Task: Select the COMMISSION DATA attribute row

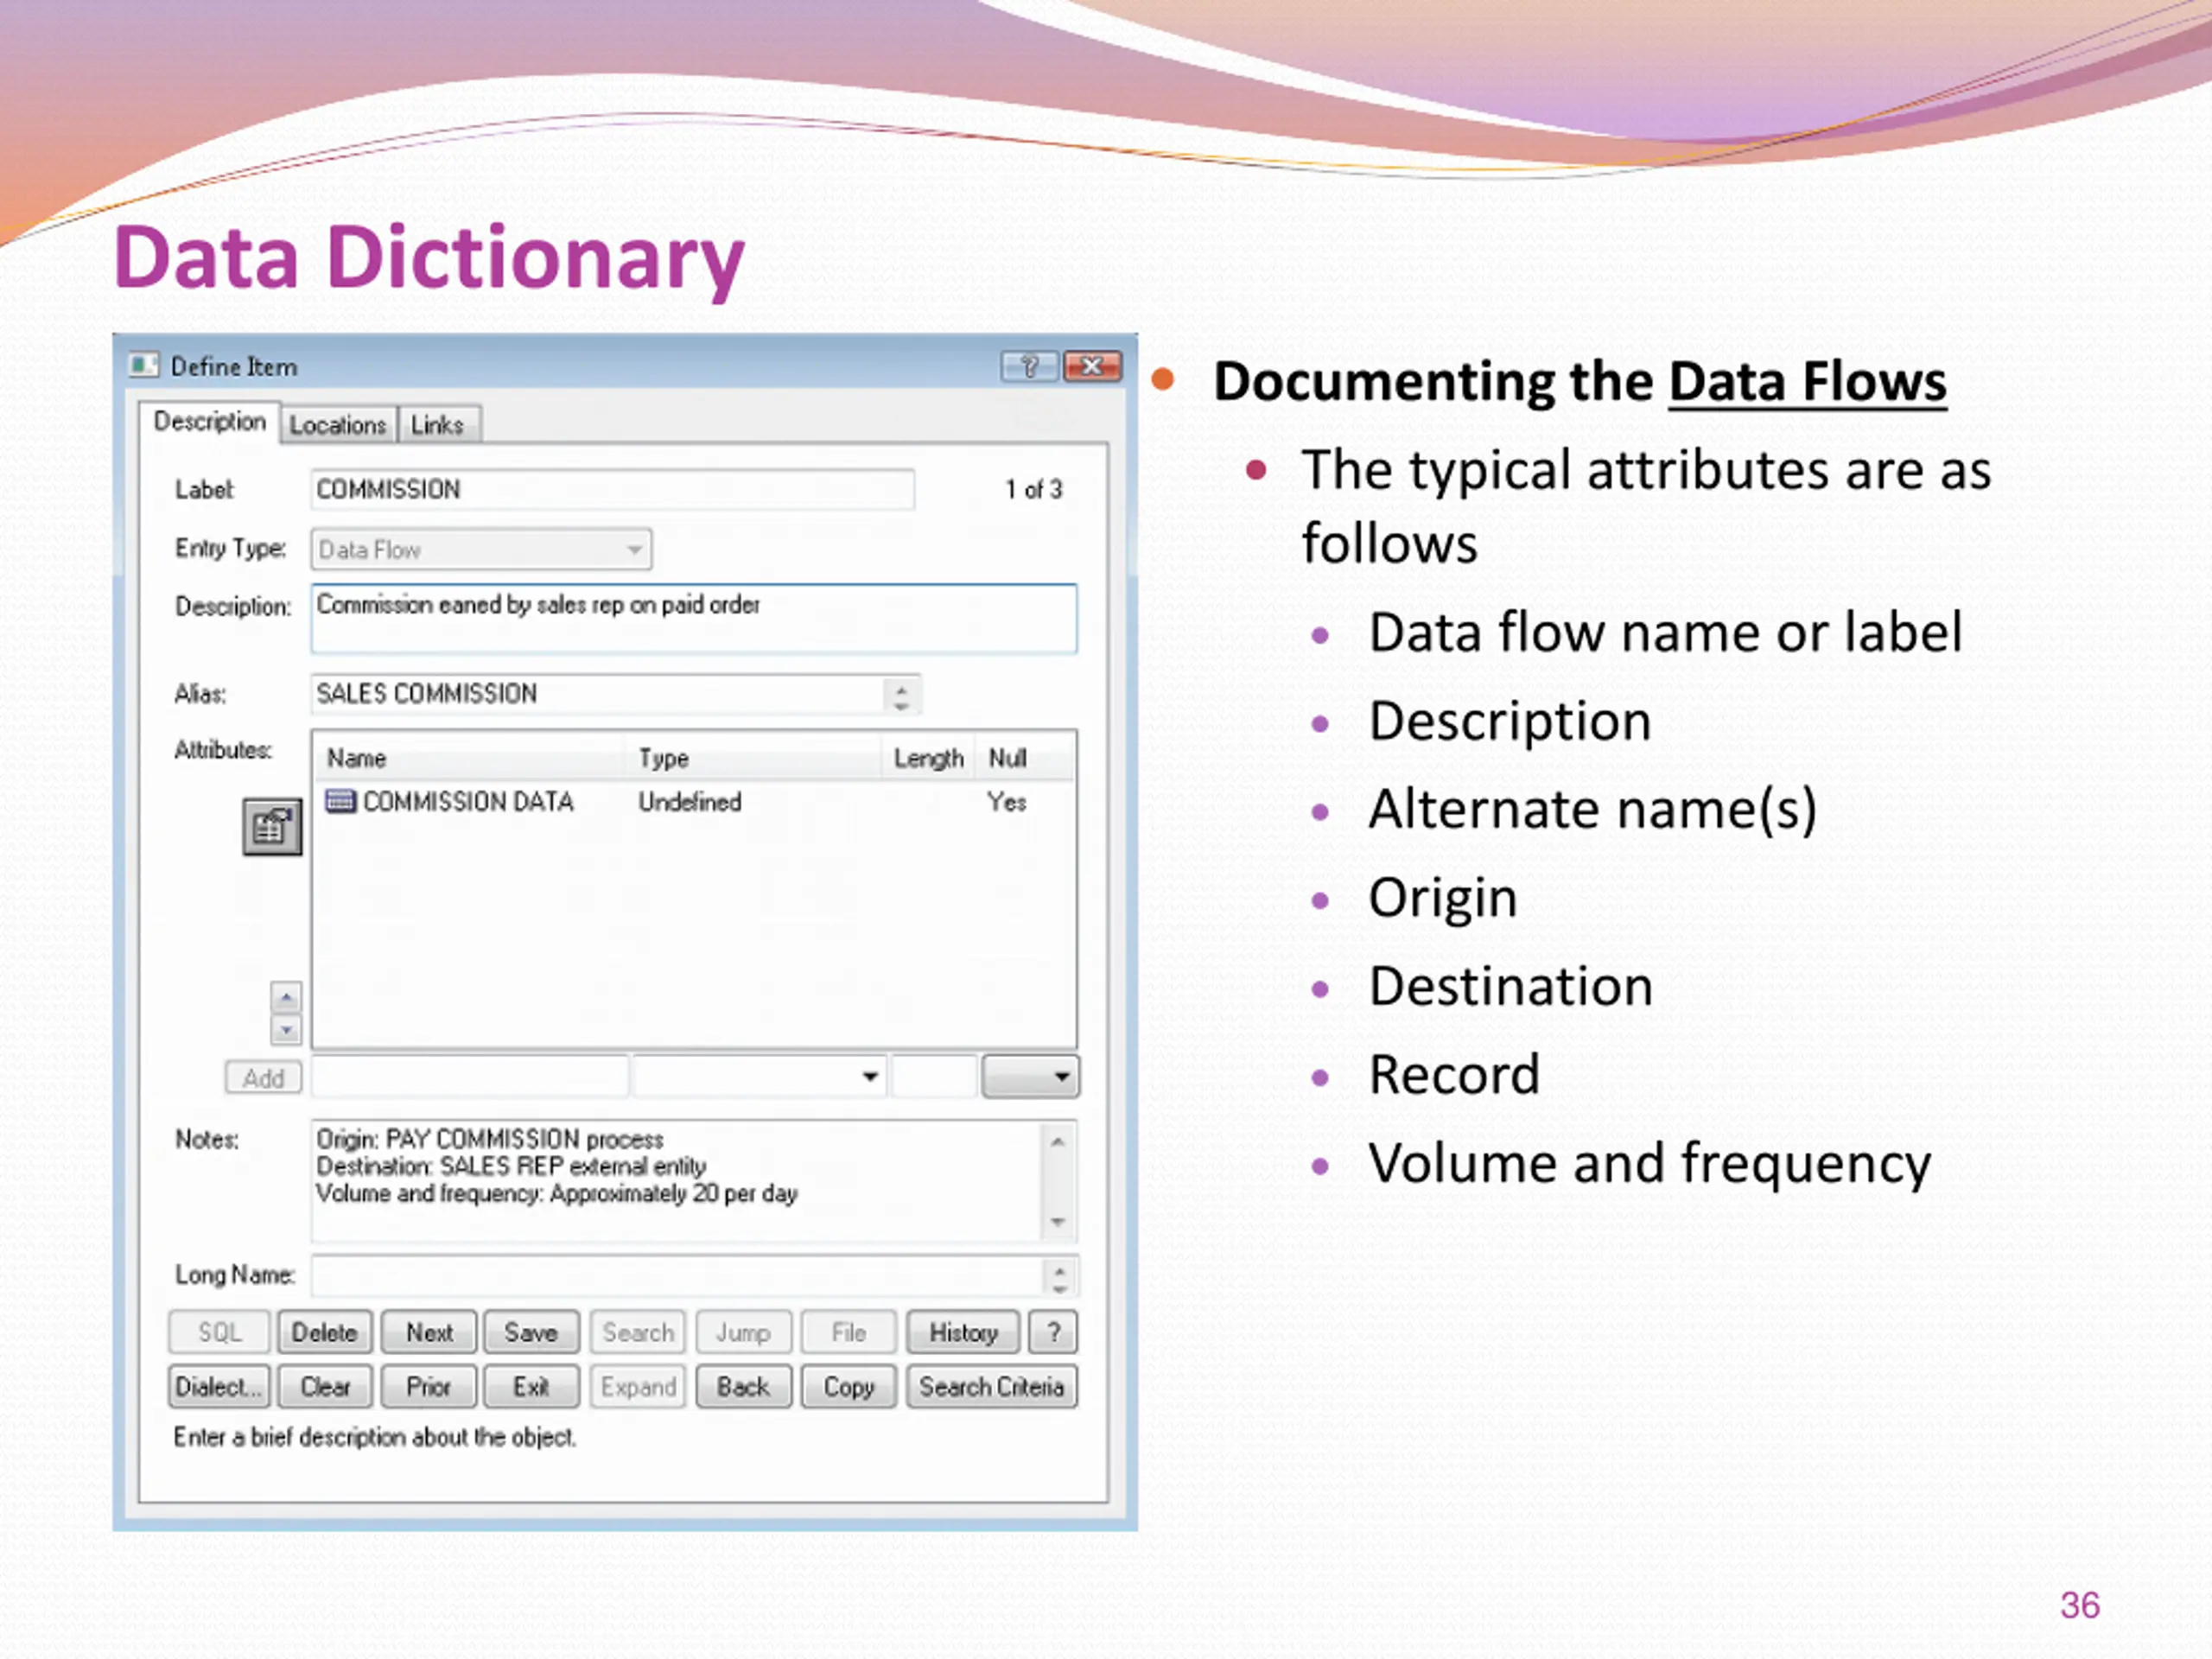Action: pos(694,802)
